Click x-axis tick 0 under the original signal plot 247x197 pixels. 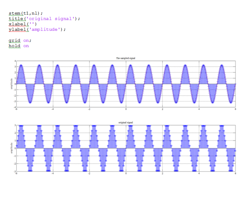point(126,173)
